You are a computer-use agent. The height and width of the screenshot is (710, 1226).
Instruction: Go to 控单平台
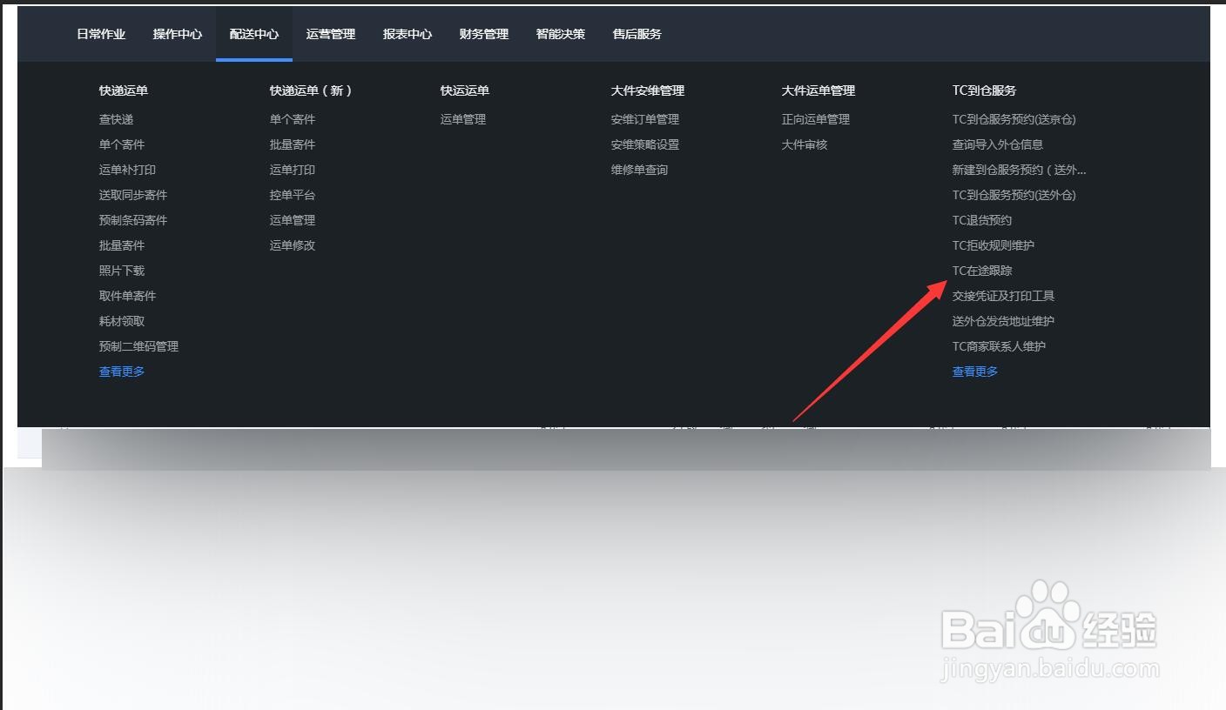click(x=293, y=195)
